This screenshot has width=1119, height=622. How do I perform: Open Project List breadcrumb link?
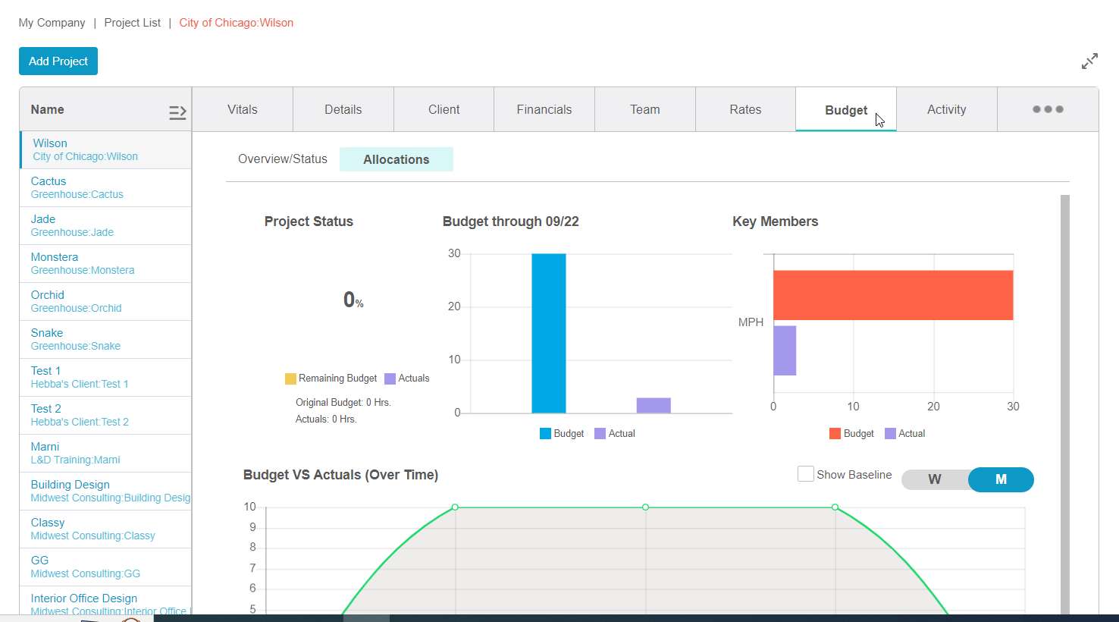coord(133,23)
